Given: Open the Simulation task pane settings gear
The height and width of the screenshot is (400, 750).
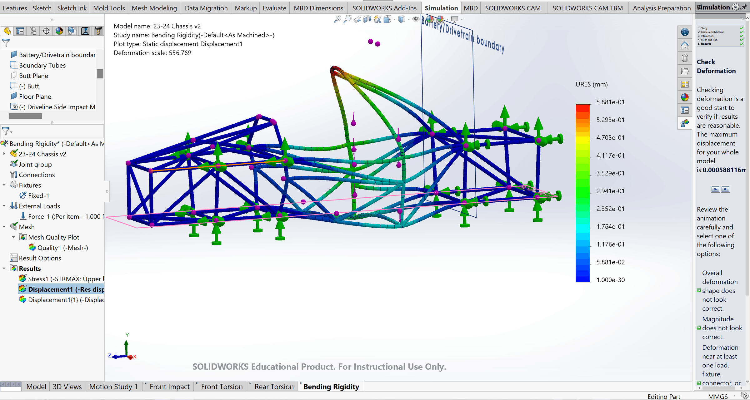Looking at the screenshot, I should pyautogui.click(x=736, y=7).
